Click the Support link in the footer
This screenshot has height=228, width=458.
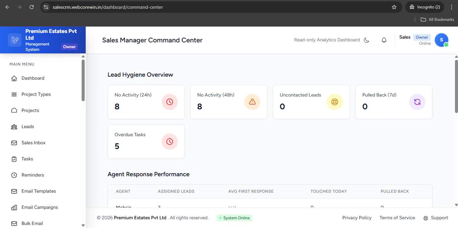pyautogui.click(x=436, y=218)
